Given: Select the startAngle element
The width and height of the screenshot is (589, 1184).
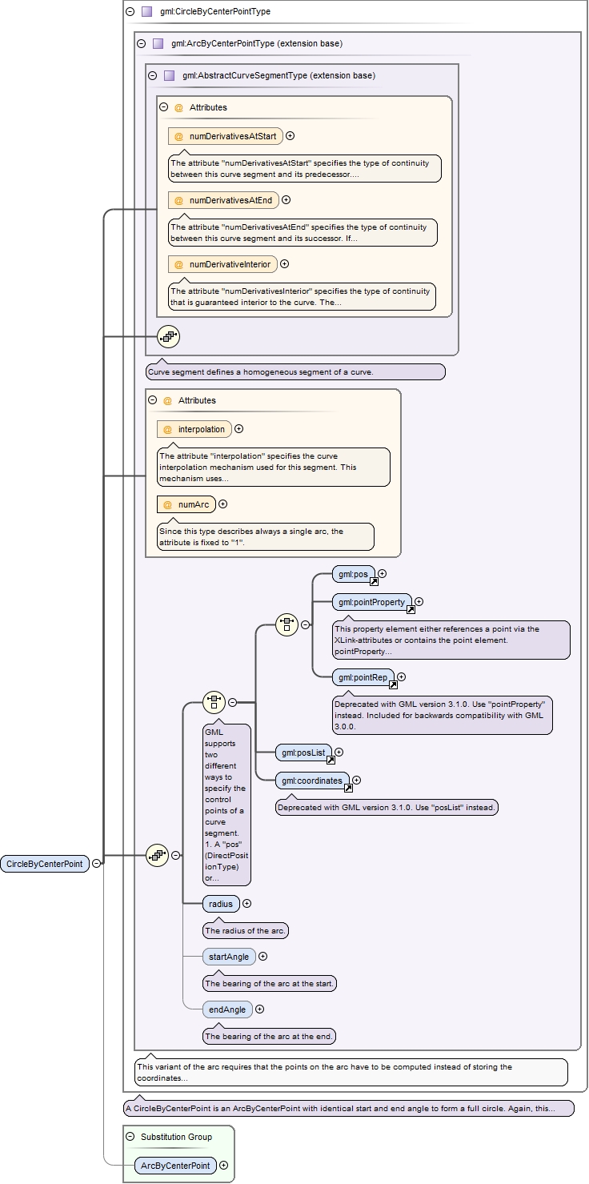Looking at the screenshot, I should (x=228, y=957).
